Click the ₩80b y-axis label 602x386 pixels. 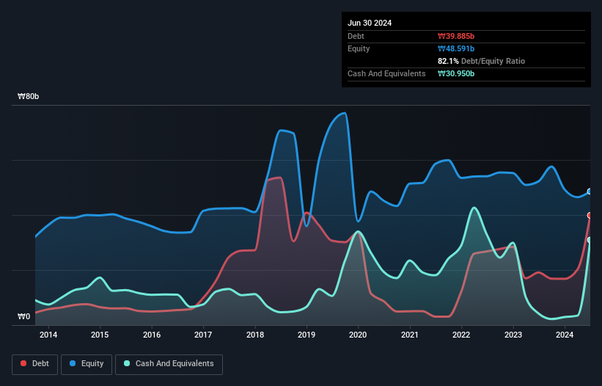coord(28,96)
